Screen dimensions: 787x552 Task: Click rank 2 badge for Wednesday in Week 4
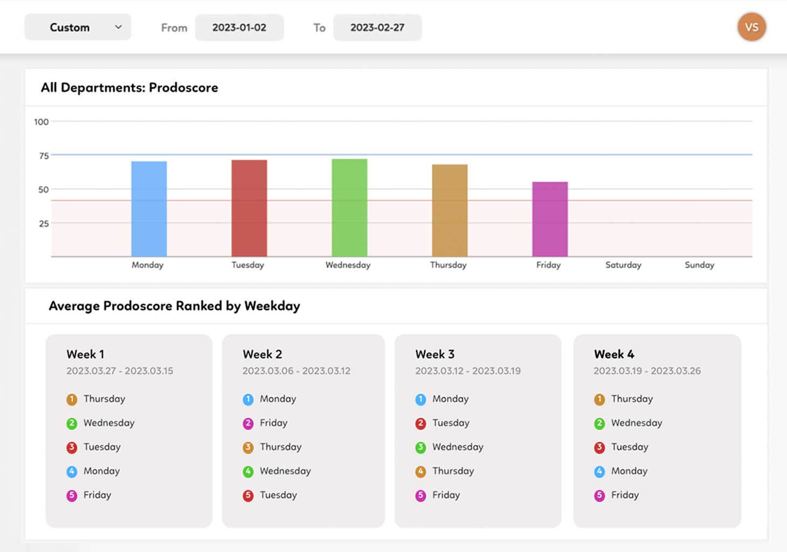click(599, 424)
